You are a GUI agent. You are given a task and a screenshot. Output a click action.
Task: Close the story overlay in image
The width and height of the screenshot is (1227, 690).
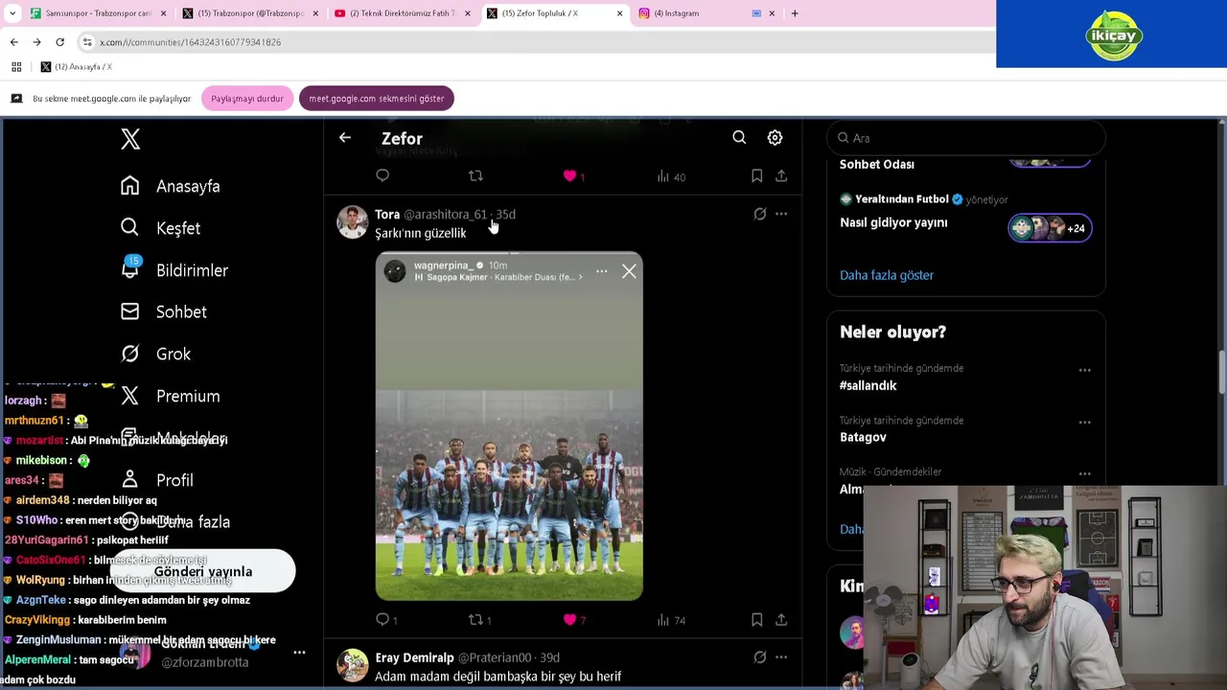click(x=629, y=272)
